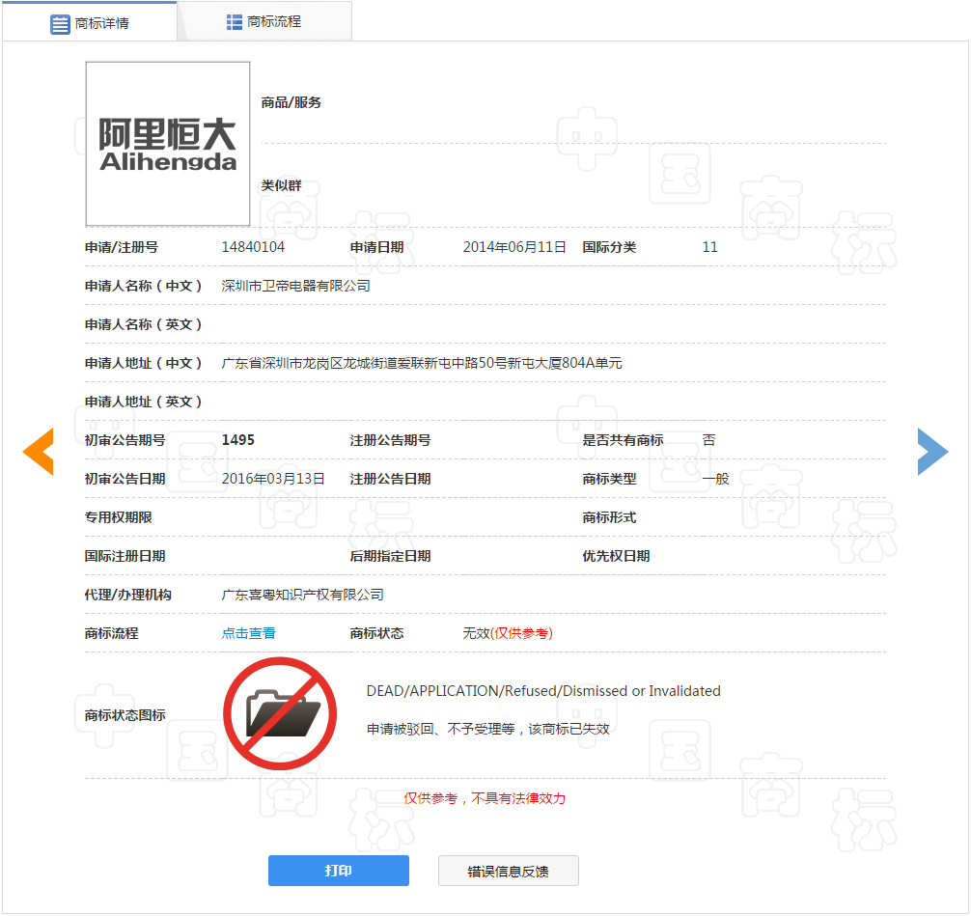Click the red prohibited folder status icon
This screenshot has height=916, width=971.
[280, 713]
